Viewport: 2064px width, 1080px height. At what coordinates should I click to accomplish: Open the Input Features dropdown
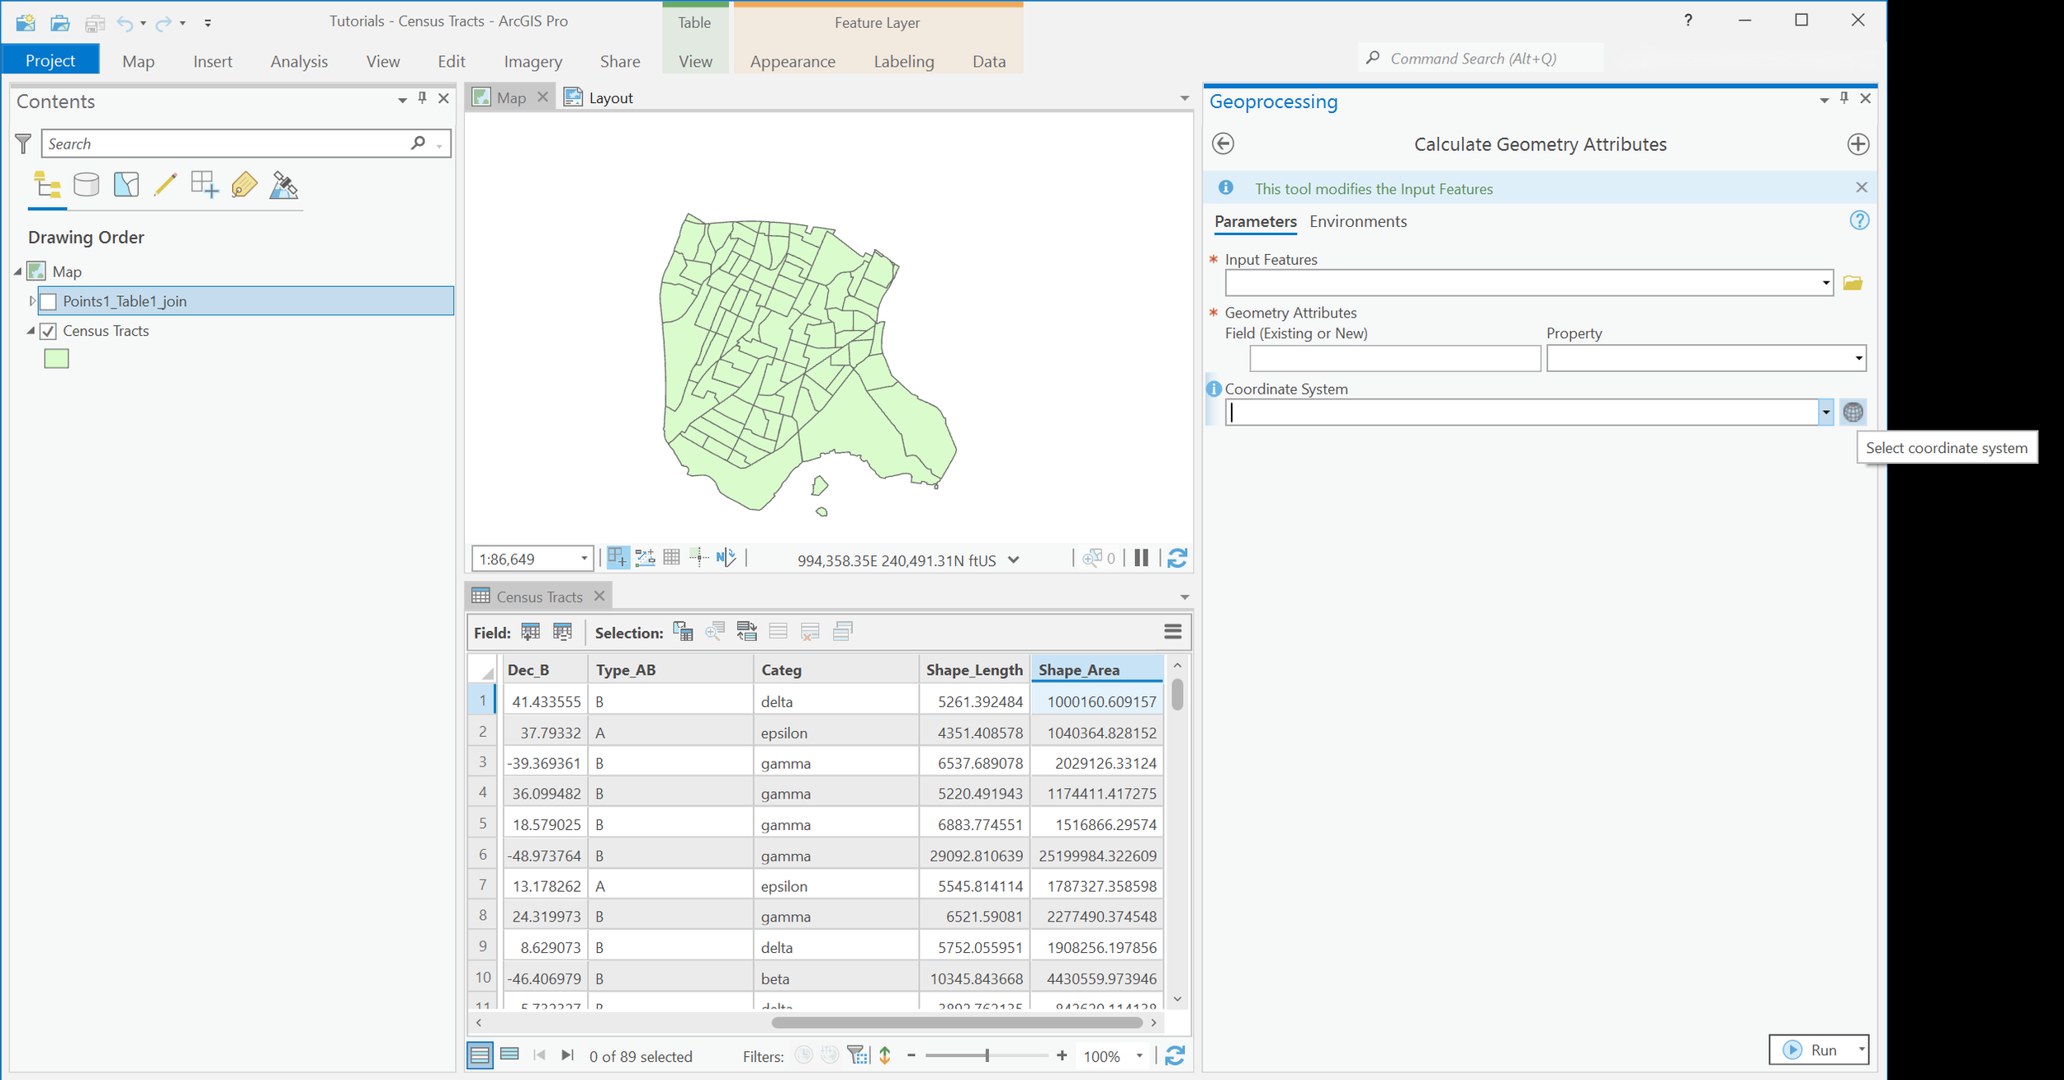[1825, 283]
